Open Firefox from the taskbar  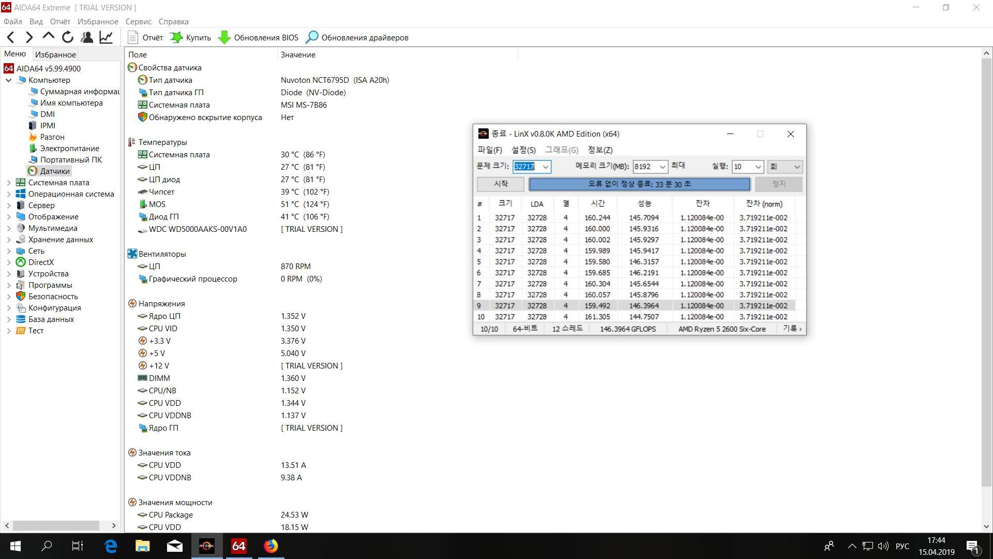(x=270, y=546)
